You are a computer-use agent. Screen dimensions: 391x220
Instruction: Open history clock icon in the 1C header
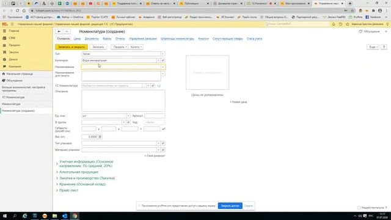click(x=340, y=24)
